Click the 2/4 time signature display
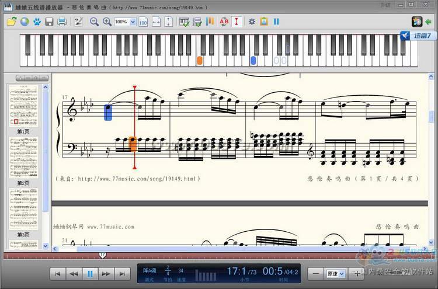This screenshot has height=289, width=438. [x=168, y=270]
